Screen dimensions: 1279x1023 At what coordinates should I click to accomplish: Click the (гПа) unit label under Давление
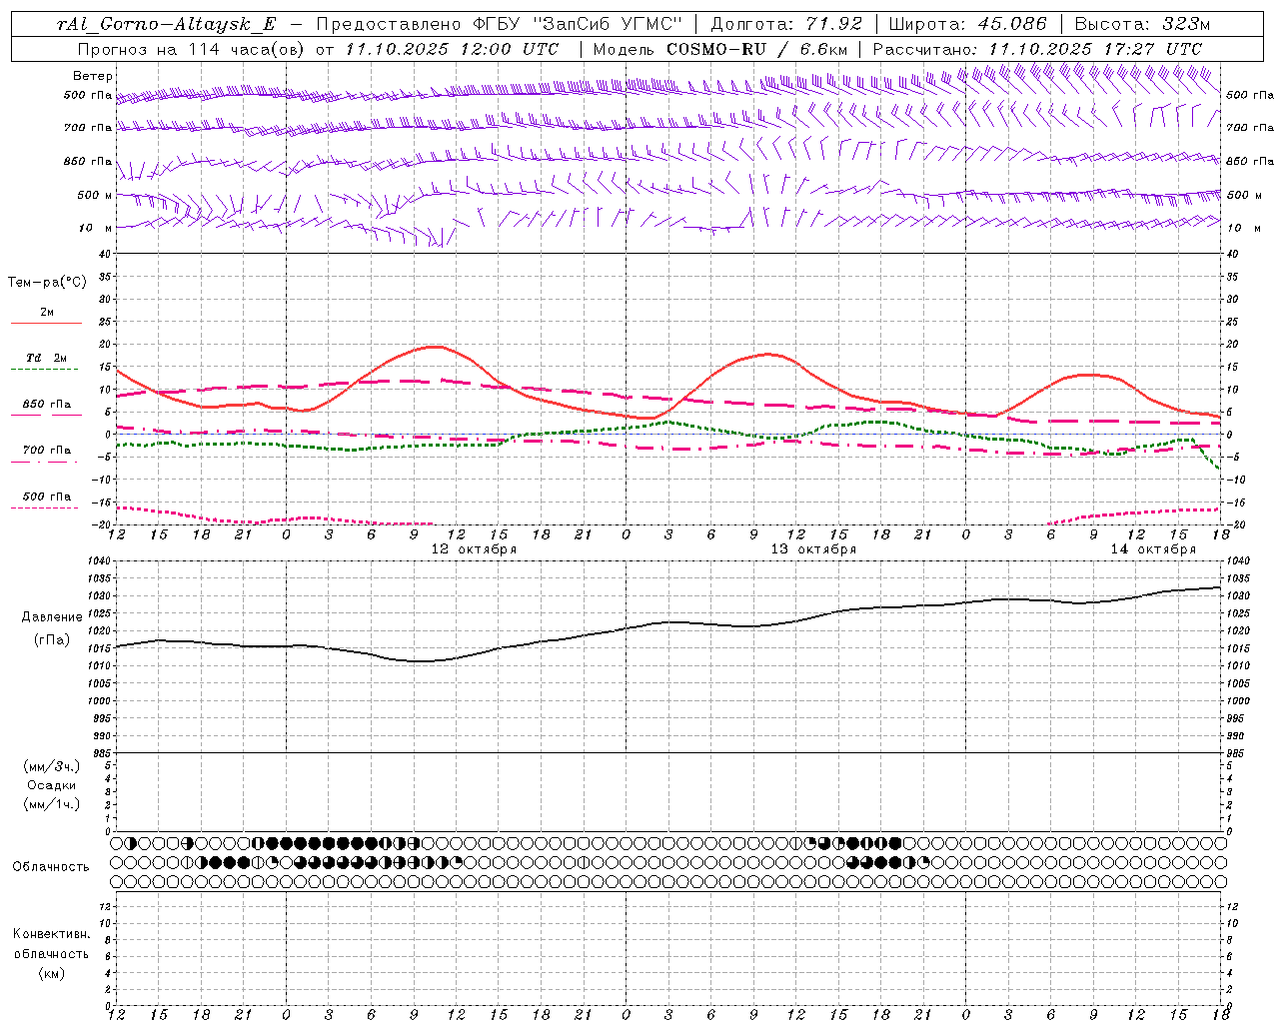click(x=51, y=639)
